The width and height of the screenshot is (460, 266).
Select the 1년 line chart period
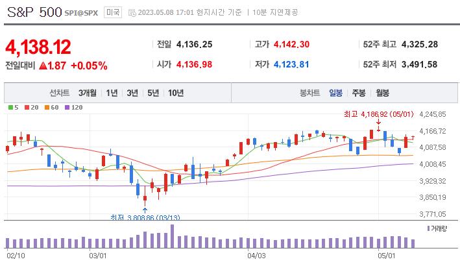click(112, 93)
